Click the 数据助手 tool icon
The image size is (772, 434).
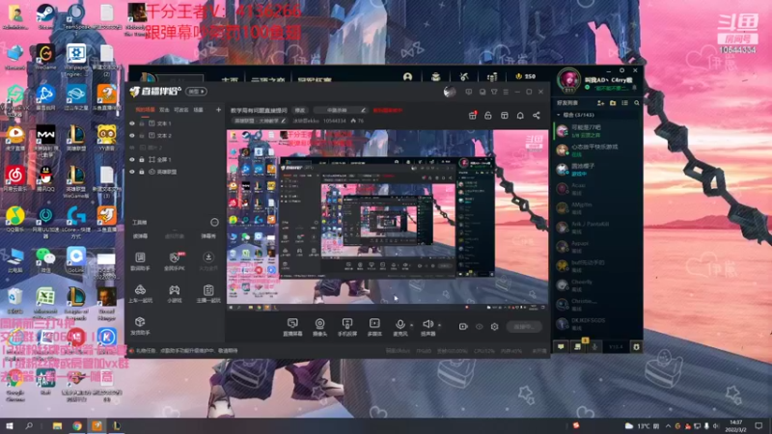click(x=140, y=258)
